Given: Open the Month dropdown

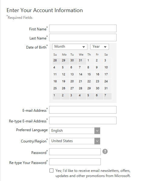Looking at the screenshot, I should coord(70,47).
